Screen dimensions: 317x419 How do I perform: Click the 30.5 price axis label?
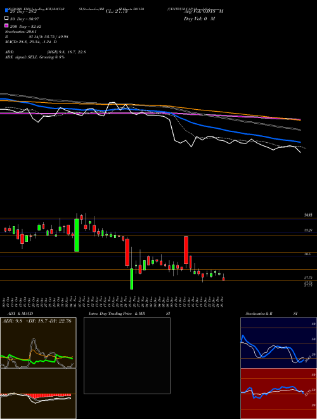coord(307,254)
